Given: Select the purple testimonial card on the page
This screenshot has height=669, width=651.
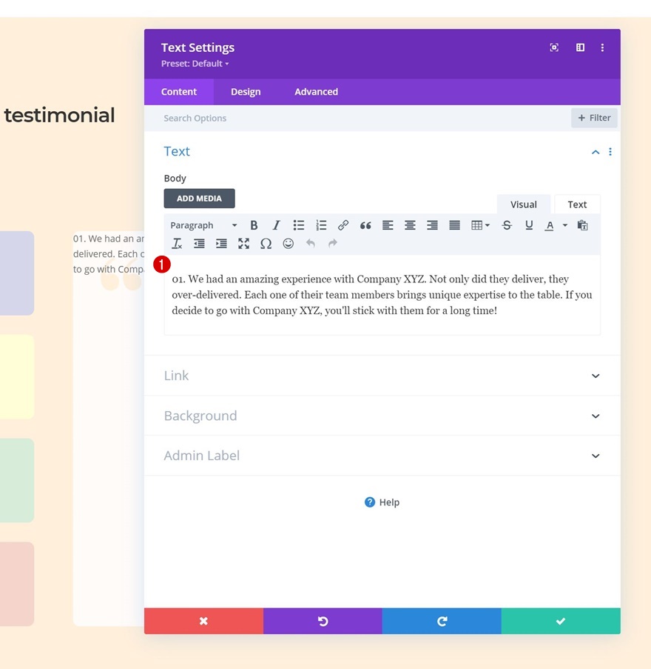Looking at the screenshot, I should pos(16,273).
